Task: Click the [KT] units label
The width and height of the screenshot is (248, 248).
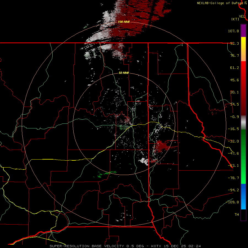Action: [235, 19]
